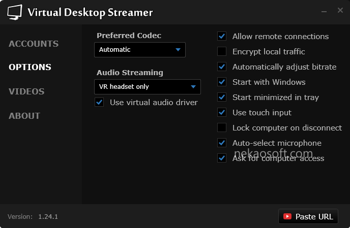
Task: Toggle Ask for computer access checkbox
Action: coord(222,158)
